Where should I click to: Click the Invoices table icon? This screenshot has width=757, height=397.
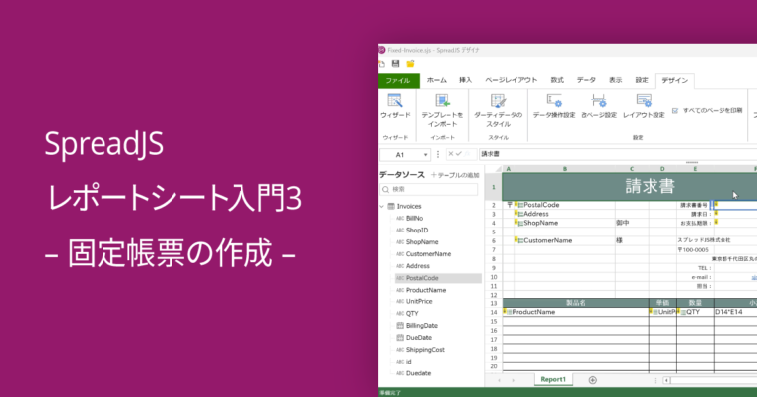coord(391,206)
